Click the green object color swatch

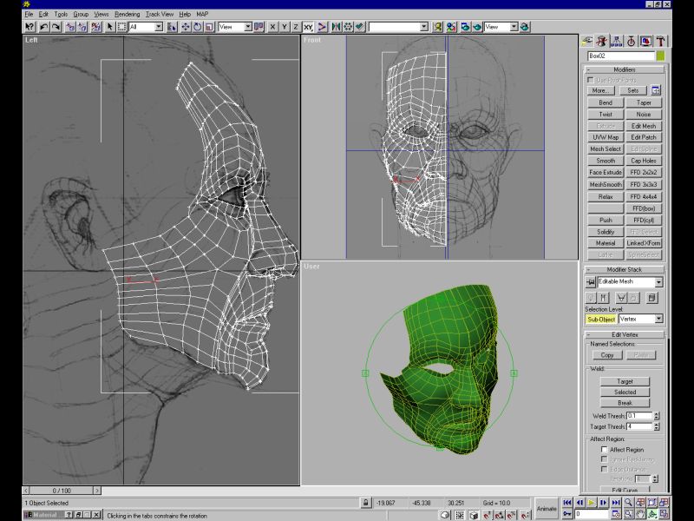point(660,56)
